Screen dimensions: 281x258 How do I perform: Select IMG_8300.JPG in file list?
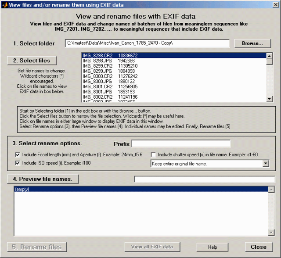[174, 82]
